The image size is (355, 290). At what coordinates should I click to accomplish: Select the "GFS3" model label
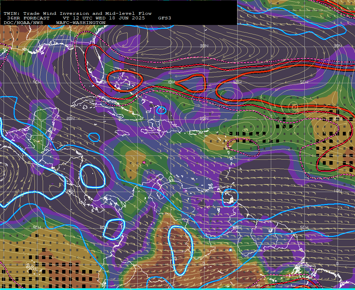tap(165, 18)
